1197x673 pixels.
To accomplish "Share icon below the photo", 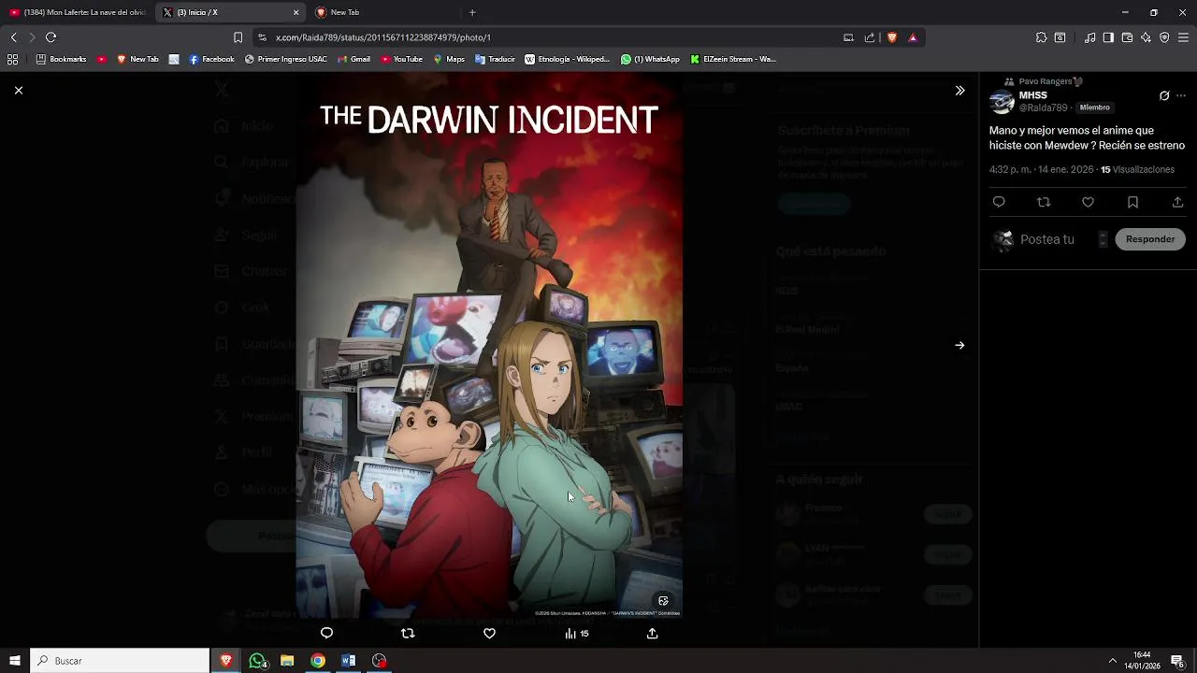I will point(653,634).
